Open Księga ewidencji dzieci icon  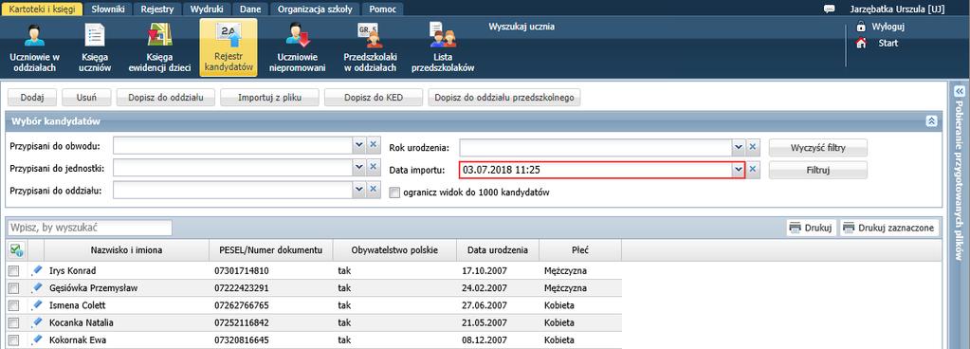click(159, 47)
